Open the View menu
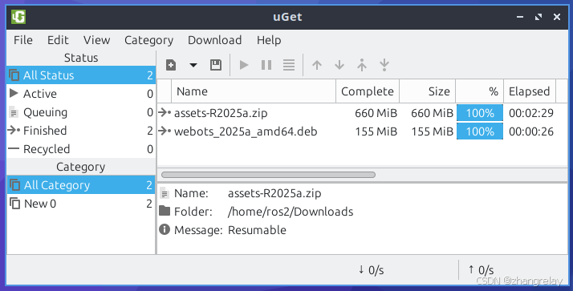Screen dimensions: 573x291 click(96, 40)
